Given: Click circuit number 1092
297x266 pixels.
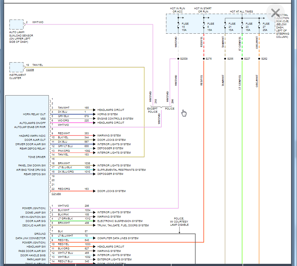Looking at the screenshot, I should coord(87,151).
